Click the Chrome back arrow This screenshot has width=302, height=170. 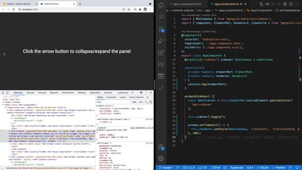3,9
